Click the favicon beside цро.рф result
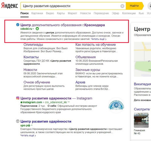Viewport: 151px width, 141px height. click(x=18, y=121)
